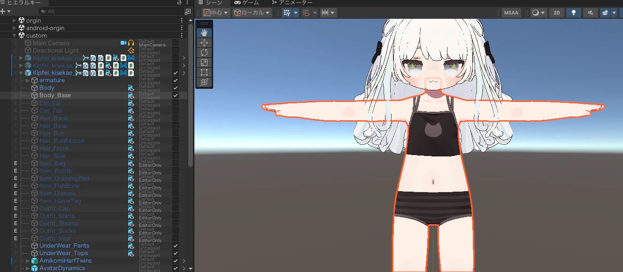The width and height of the screenshot is (623, 272).
Task: Switch to the ゲーム tab
Action: (247, 3)
